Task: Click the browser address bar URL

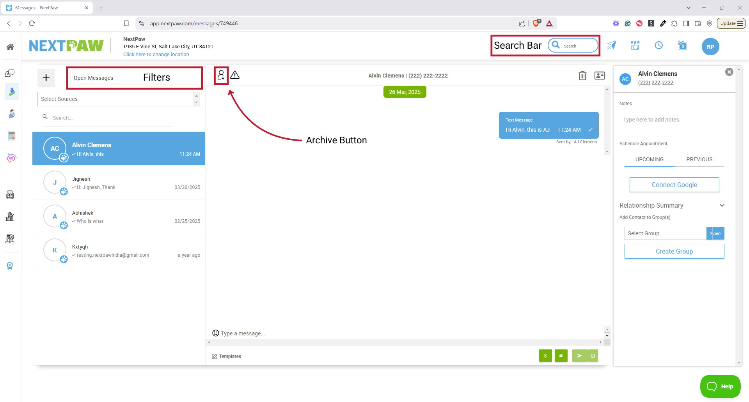Action: [x=194, y=23]
